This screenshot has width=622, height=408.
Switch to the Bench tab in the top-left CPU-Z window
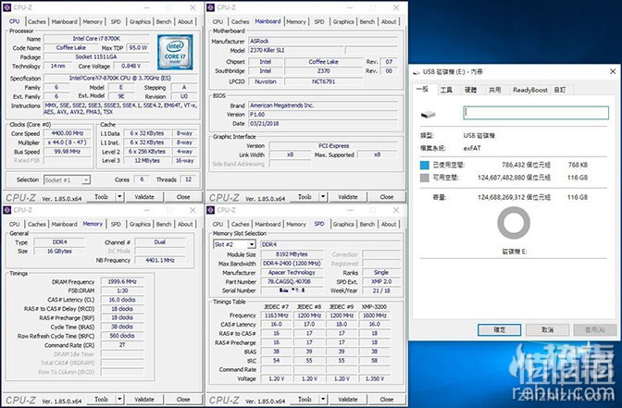pos(164,22)
